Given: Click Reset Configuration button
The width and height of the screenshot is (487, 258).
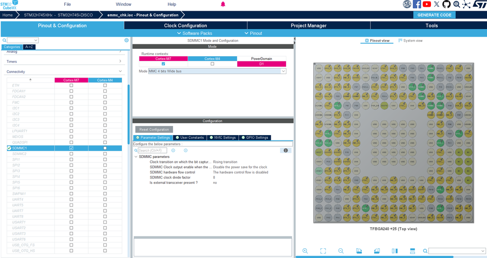Looking at the screenshot, I should (x=154, y=129).
